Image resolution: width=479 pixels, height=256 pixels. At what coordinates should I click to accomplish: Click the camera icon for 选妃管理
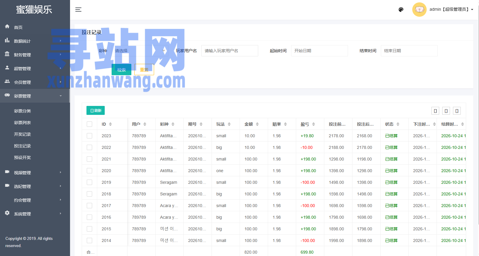tap(7, 186)
